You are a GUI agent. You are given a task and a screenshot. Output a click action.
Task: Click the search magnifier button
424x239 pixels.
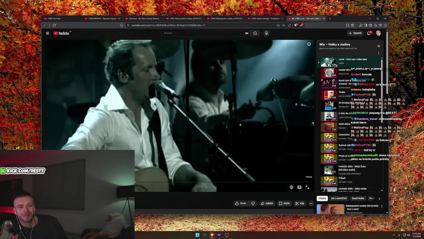255,33
